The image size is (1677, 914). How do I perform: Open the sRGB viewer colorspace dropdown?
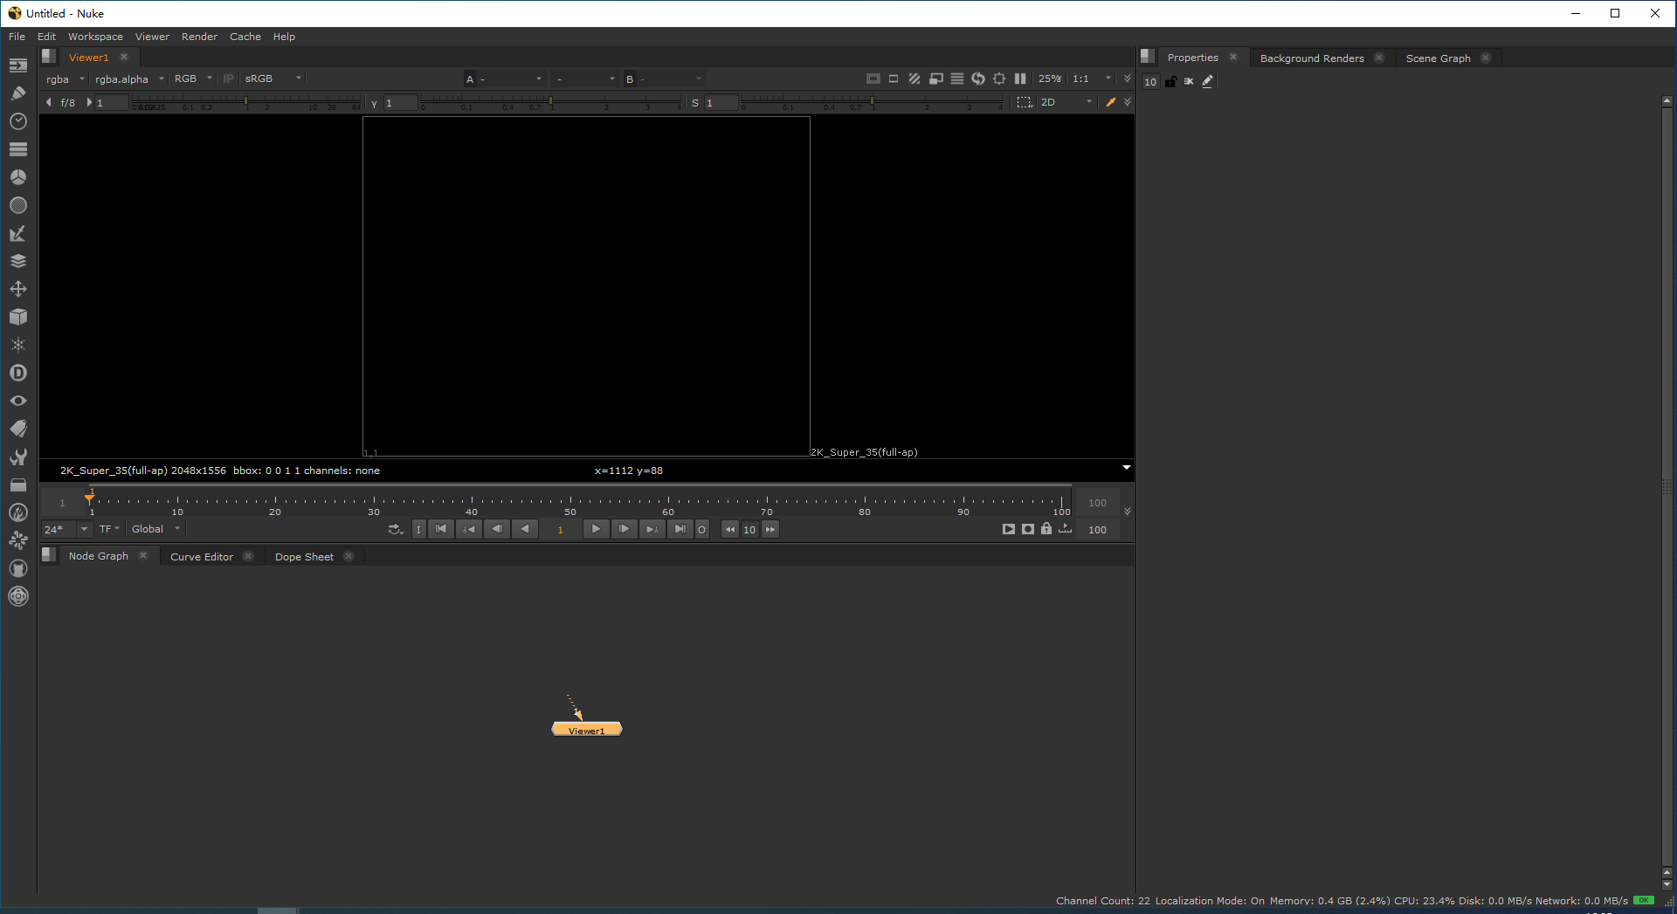click(x=271, y=79)
